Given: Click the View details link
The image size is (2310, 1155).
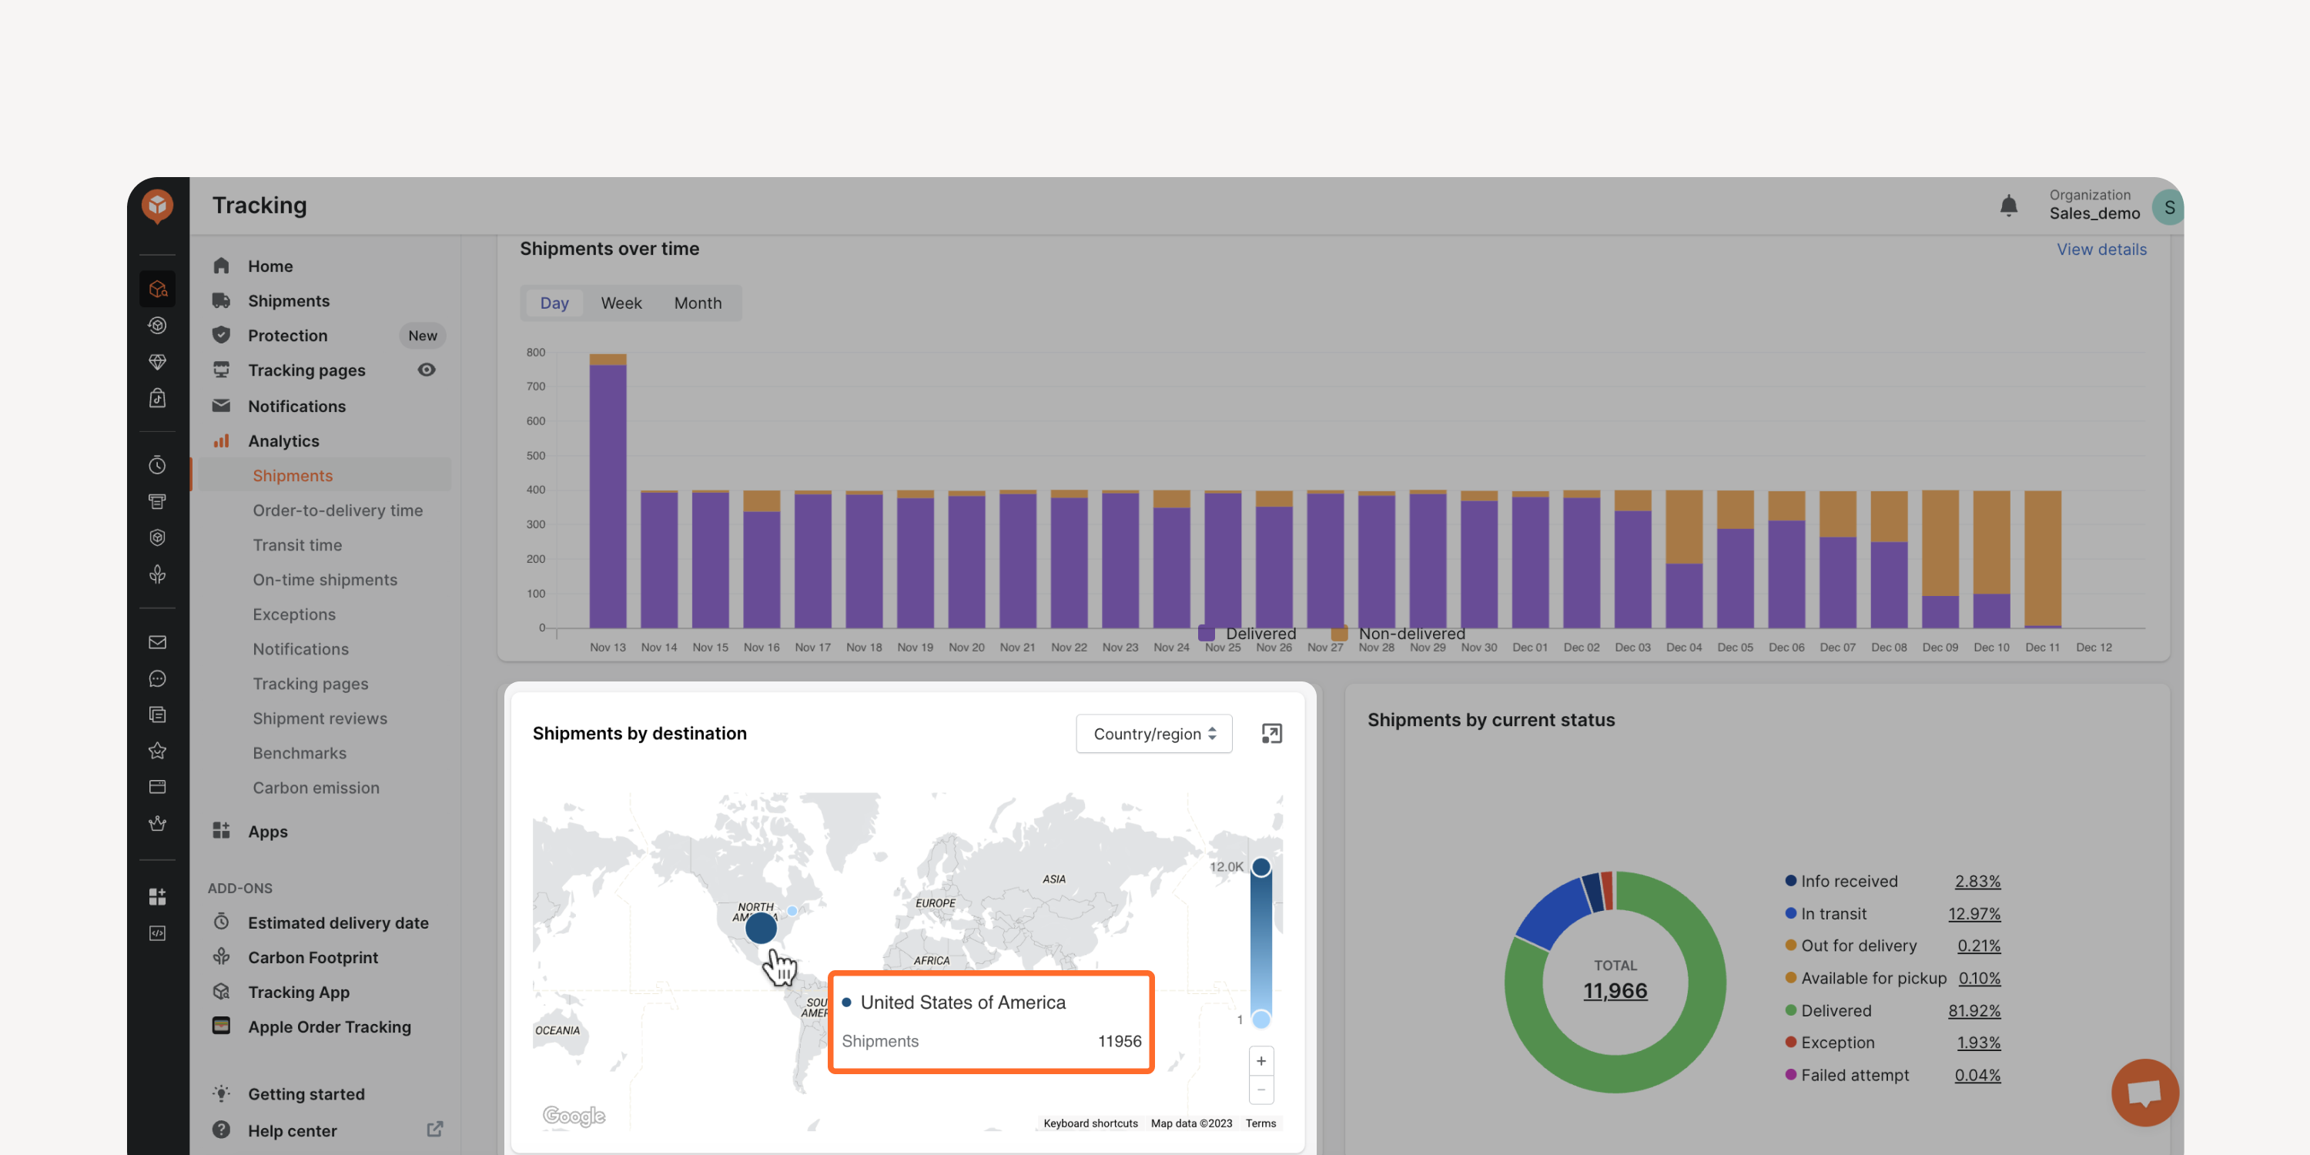Looking at the screenshot, I should click(x=2101, y=249).
